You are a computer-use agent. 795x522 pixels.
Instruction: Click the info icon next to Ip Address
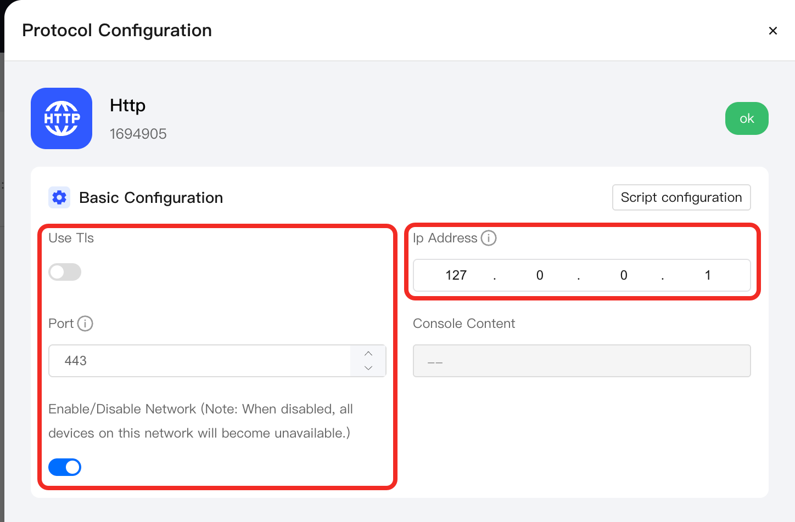pyautogui.click(x=489, y=238)
